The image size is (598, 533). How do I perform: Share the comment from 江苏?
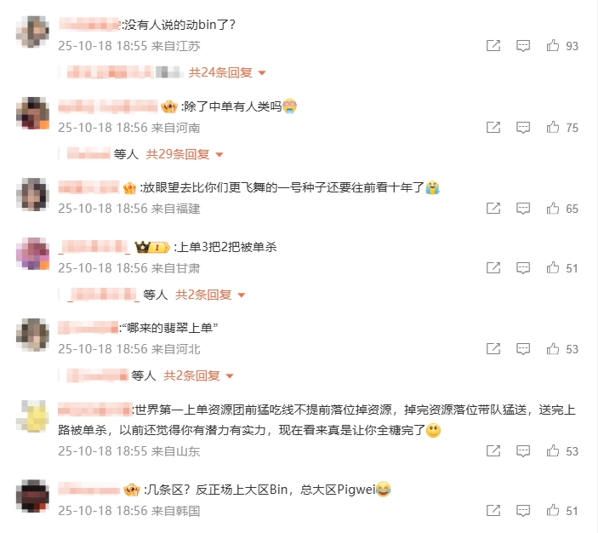(493, 46)
